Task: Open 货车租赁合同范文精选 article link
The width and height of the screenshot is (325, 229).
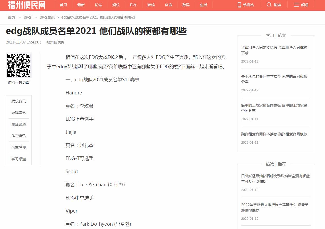Action: pos(274,50)
